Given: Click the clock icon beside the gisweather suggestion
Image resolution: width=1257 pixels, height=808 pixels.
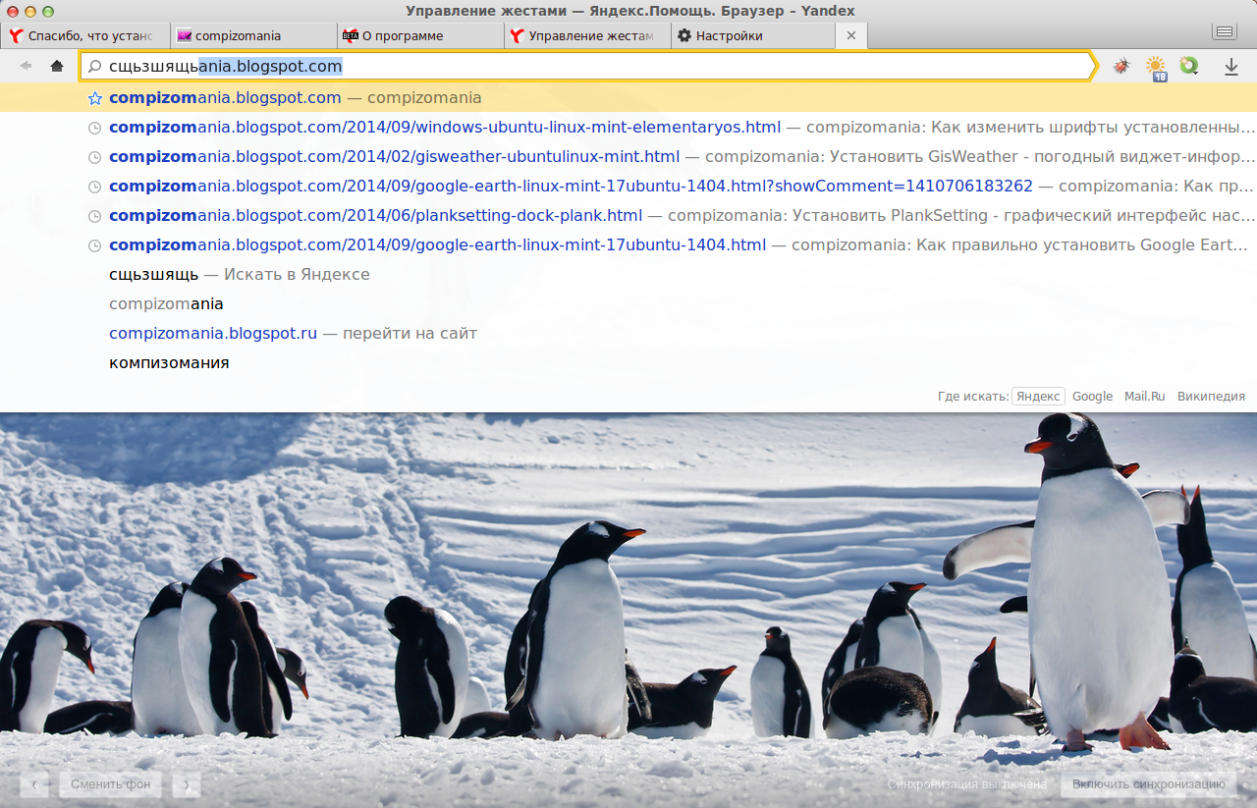Looking at the screenshot, I should pos(95,157).
